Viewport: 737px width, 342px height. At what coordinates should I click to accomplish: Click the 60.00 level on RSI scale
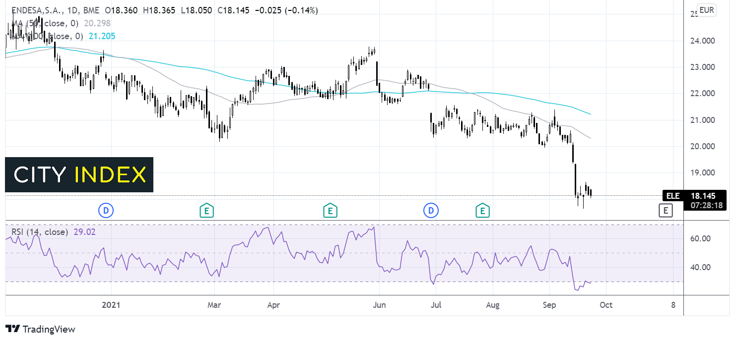700,238
